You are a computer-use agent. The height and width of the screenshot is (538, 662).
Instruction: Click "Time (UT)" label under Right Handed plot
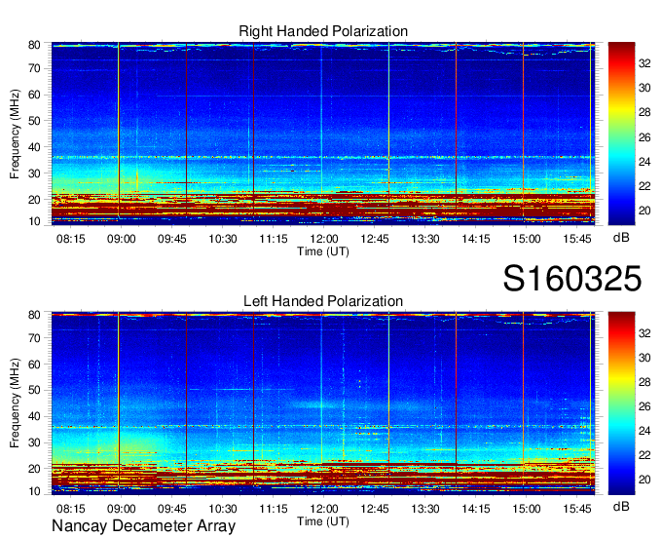323,251
